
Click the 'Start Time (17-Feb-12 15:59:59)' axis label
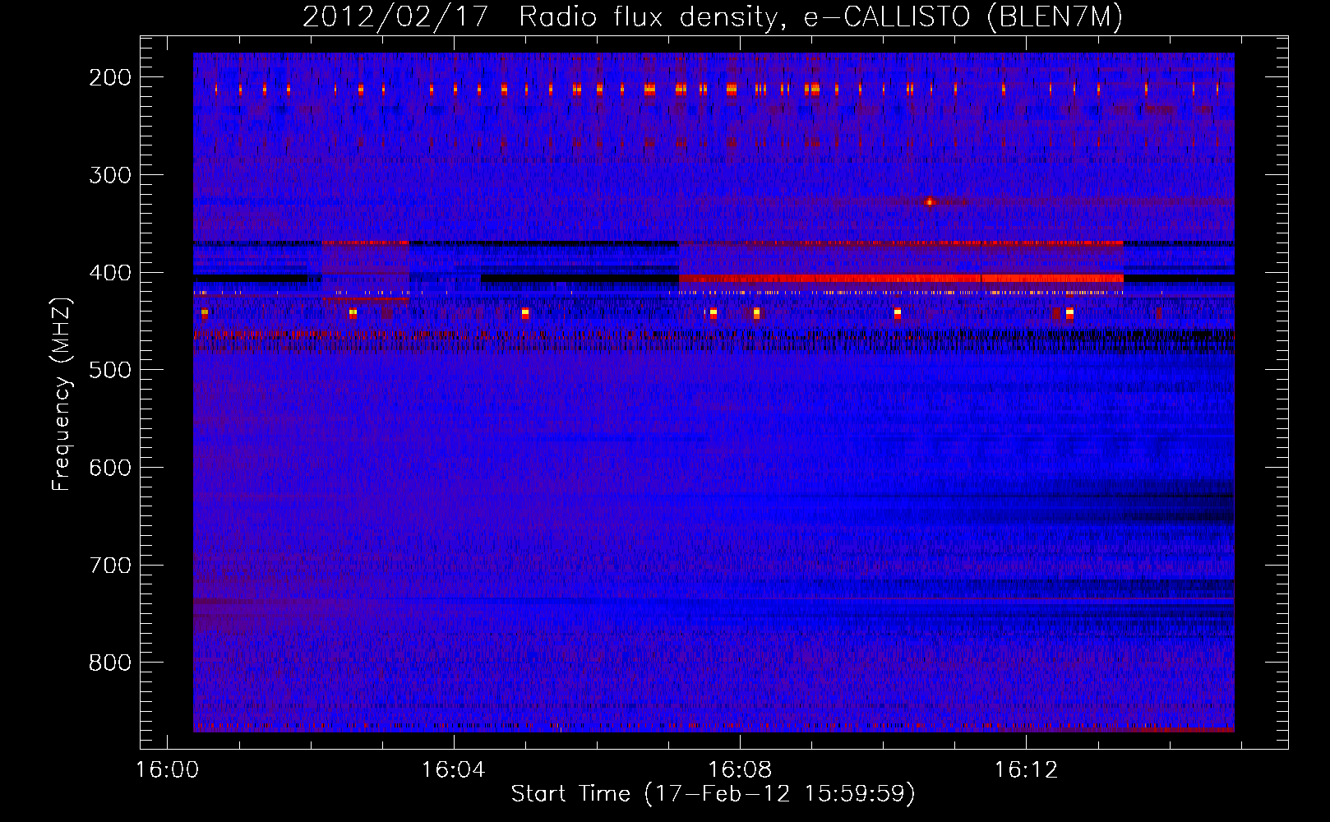click(x=713, y=794)
